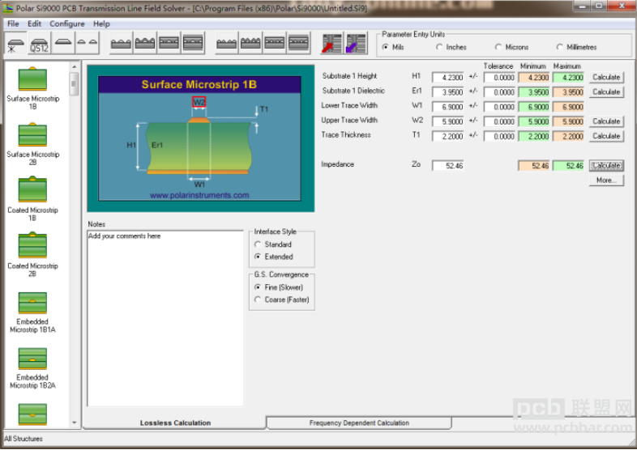This screenshot has height=450, width=637.
Task: Click the T1 label in the diagram
Action: [264, 108]
